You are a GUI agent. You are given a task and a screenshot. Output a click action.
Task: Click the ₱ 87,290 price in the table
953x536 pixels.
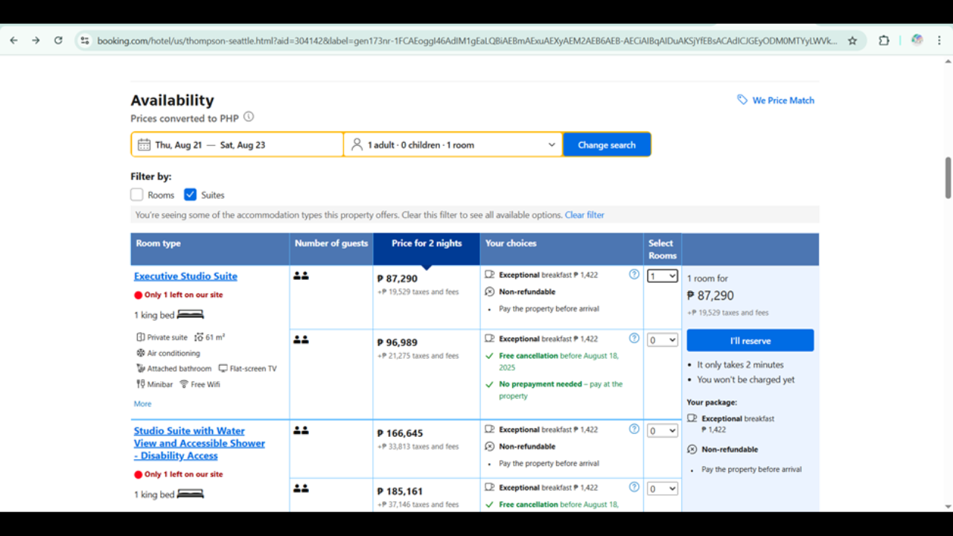[x=398, y=278]
